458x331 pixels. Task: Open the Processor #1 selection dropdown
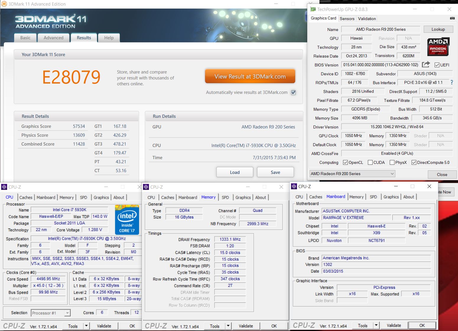[51, 313]
